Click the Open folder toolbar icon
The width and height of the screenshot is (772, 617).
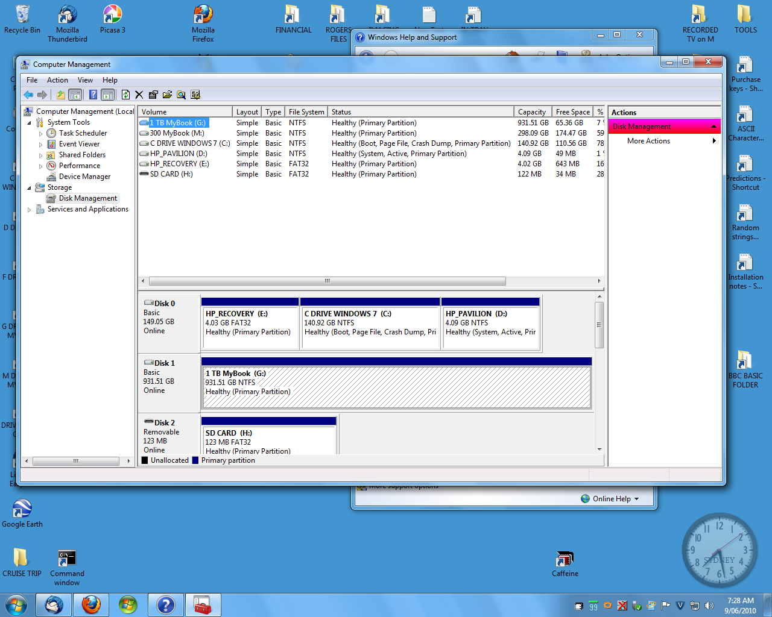[167, 95]
